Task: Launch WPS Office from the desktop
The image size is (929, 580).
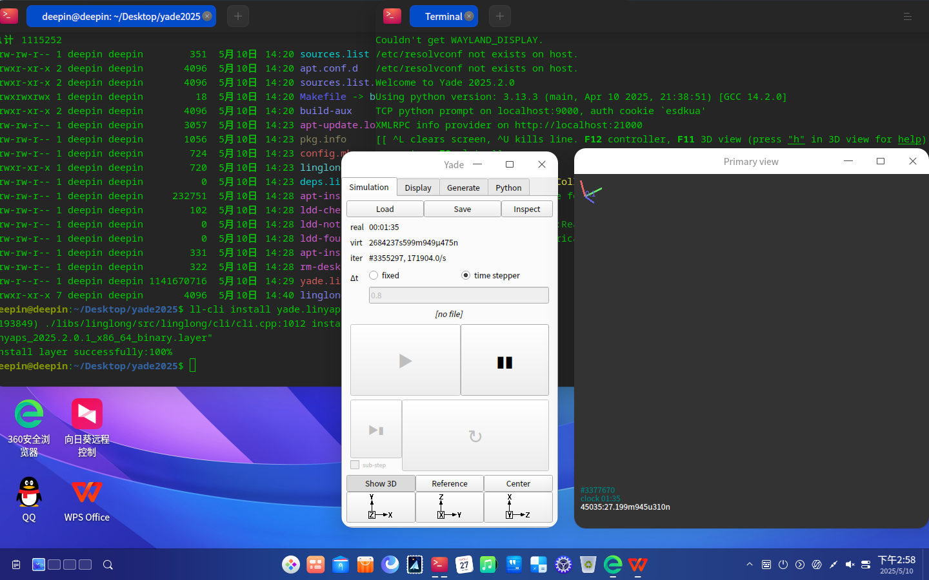Action: (x=87, y=499)
